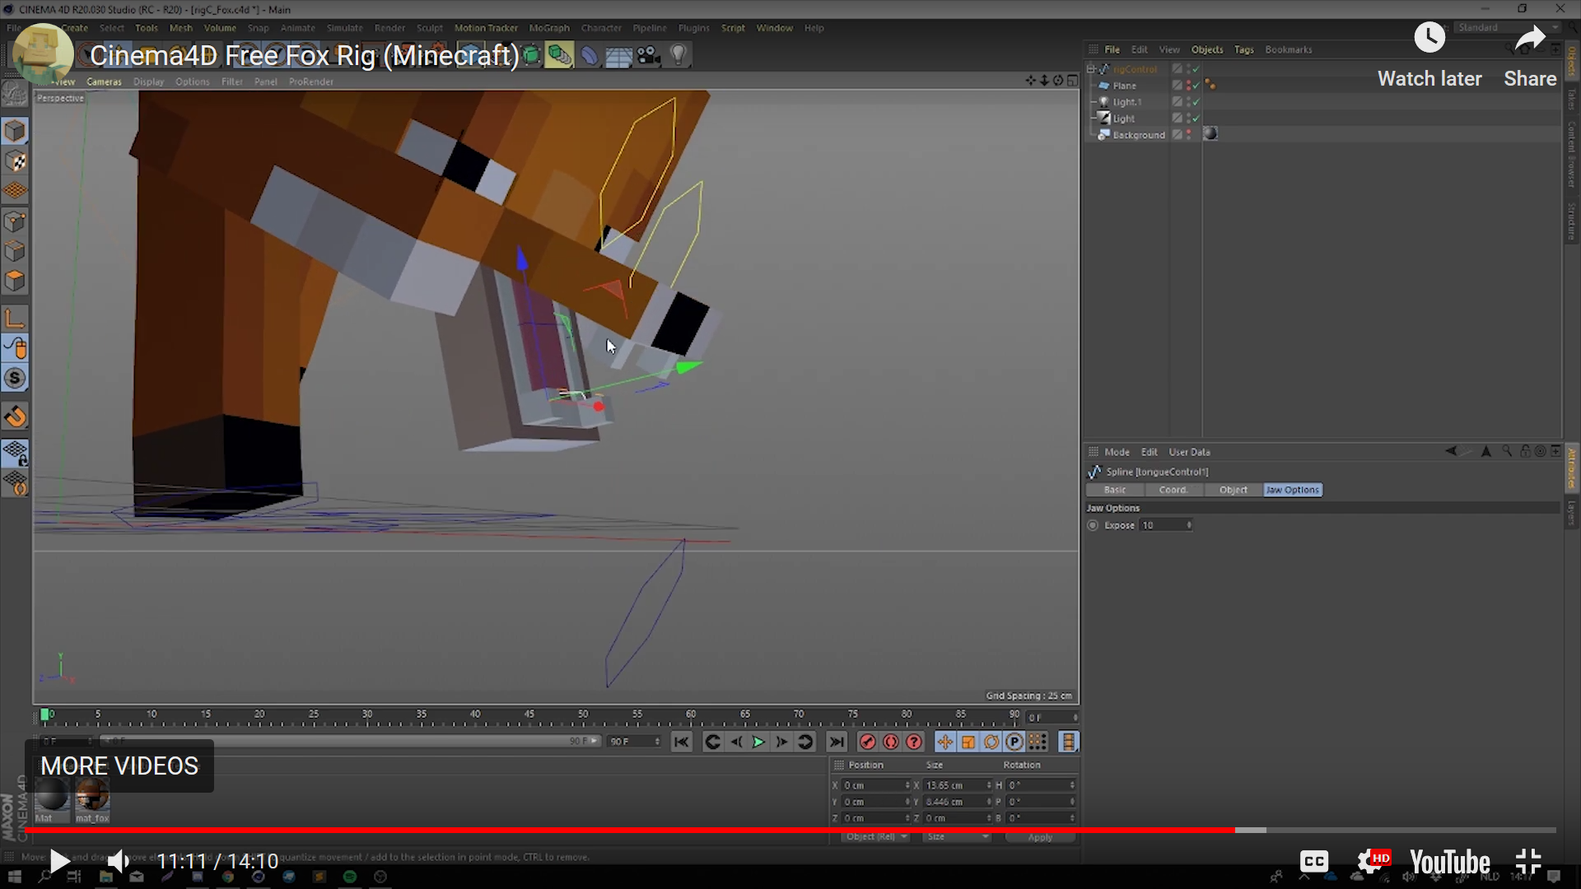Screen dimensions: 1581x889
Task: Select the Light.1 object
Action: [1126, 102]
